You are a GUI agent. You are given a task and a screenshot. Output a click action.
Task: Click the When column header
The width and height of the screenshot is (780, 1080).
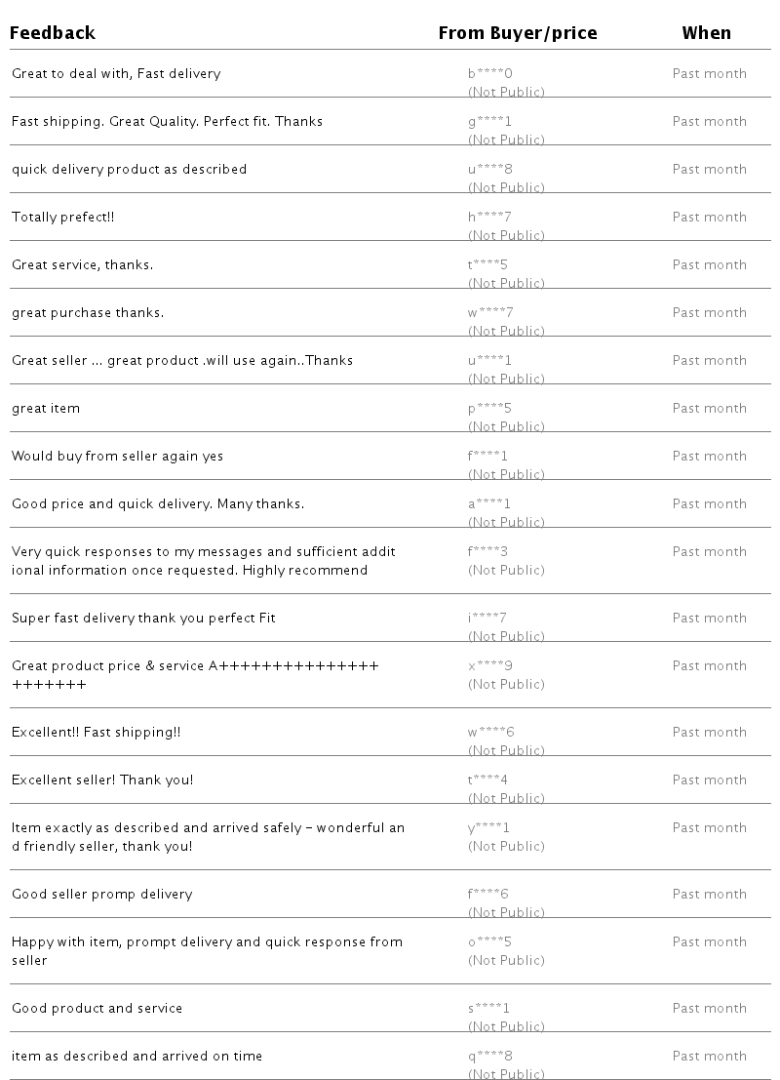pyautogui.click(x=706, y=33)
